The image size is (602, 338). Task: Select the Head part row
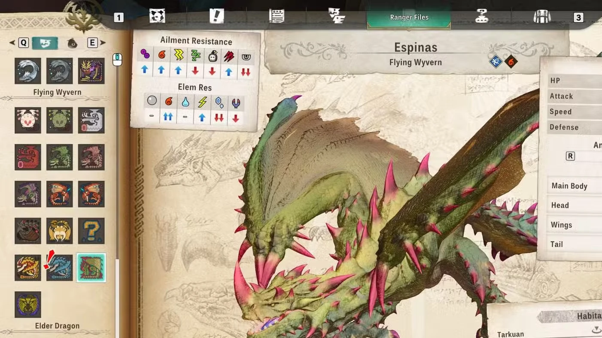(x=575, y=205)
